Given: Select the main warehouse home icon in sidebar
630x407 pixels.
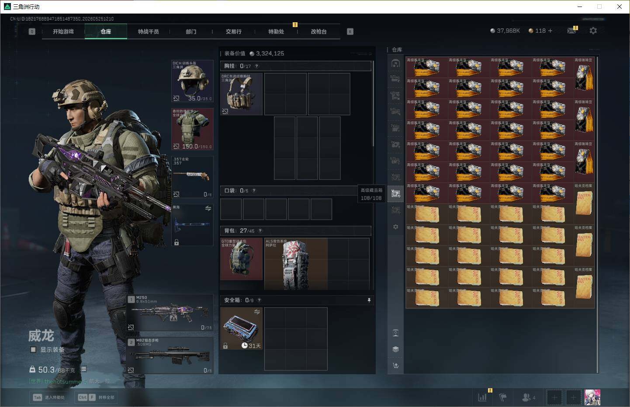Looking at the screenshot, I should pyautogui.click(x=395, y=63).
